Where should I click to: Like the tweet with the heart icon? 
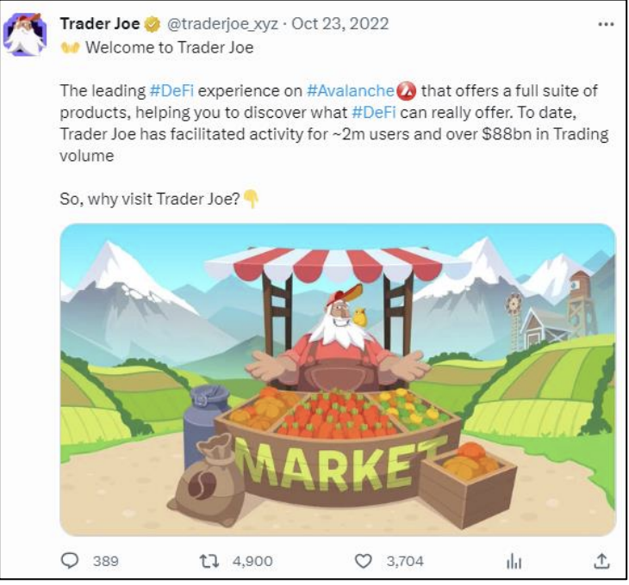(364, 561)
